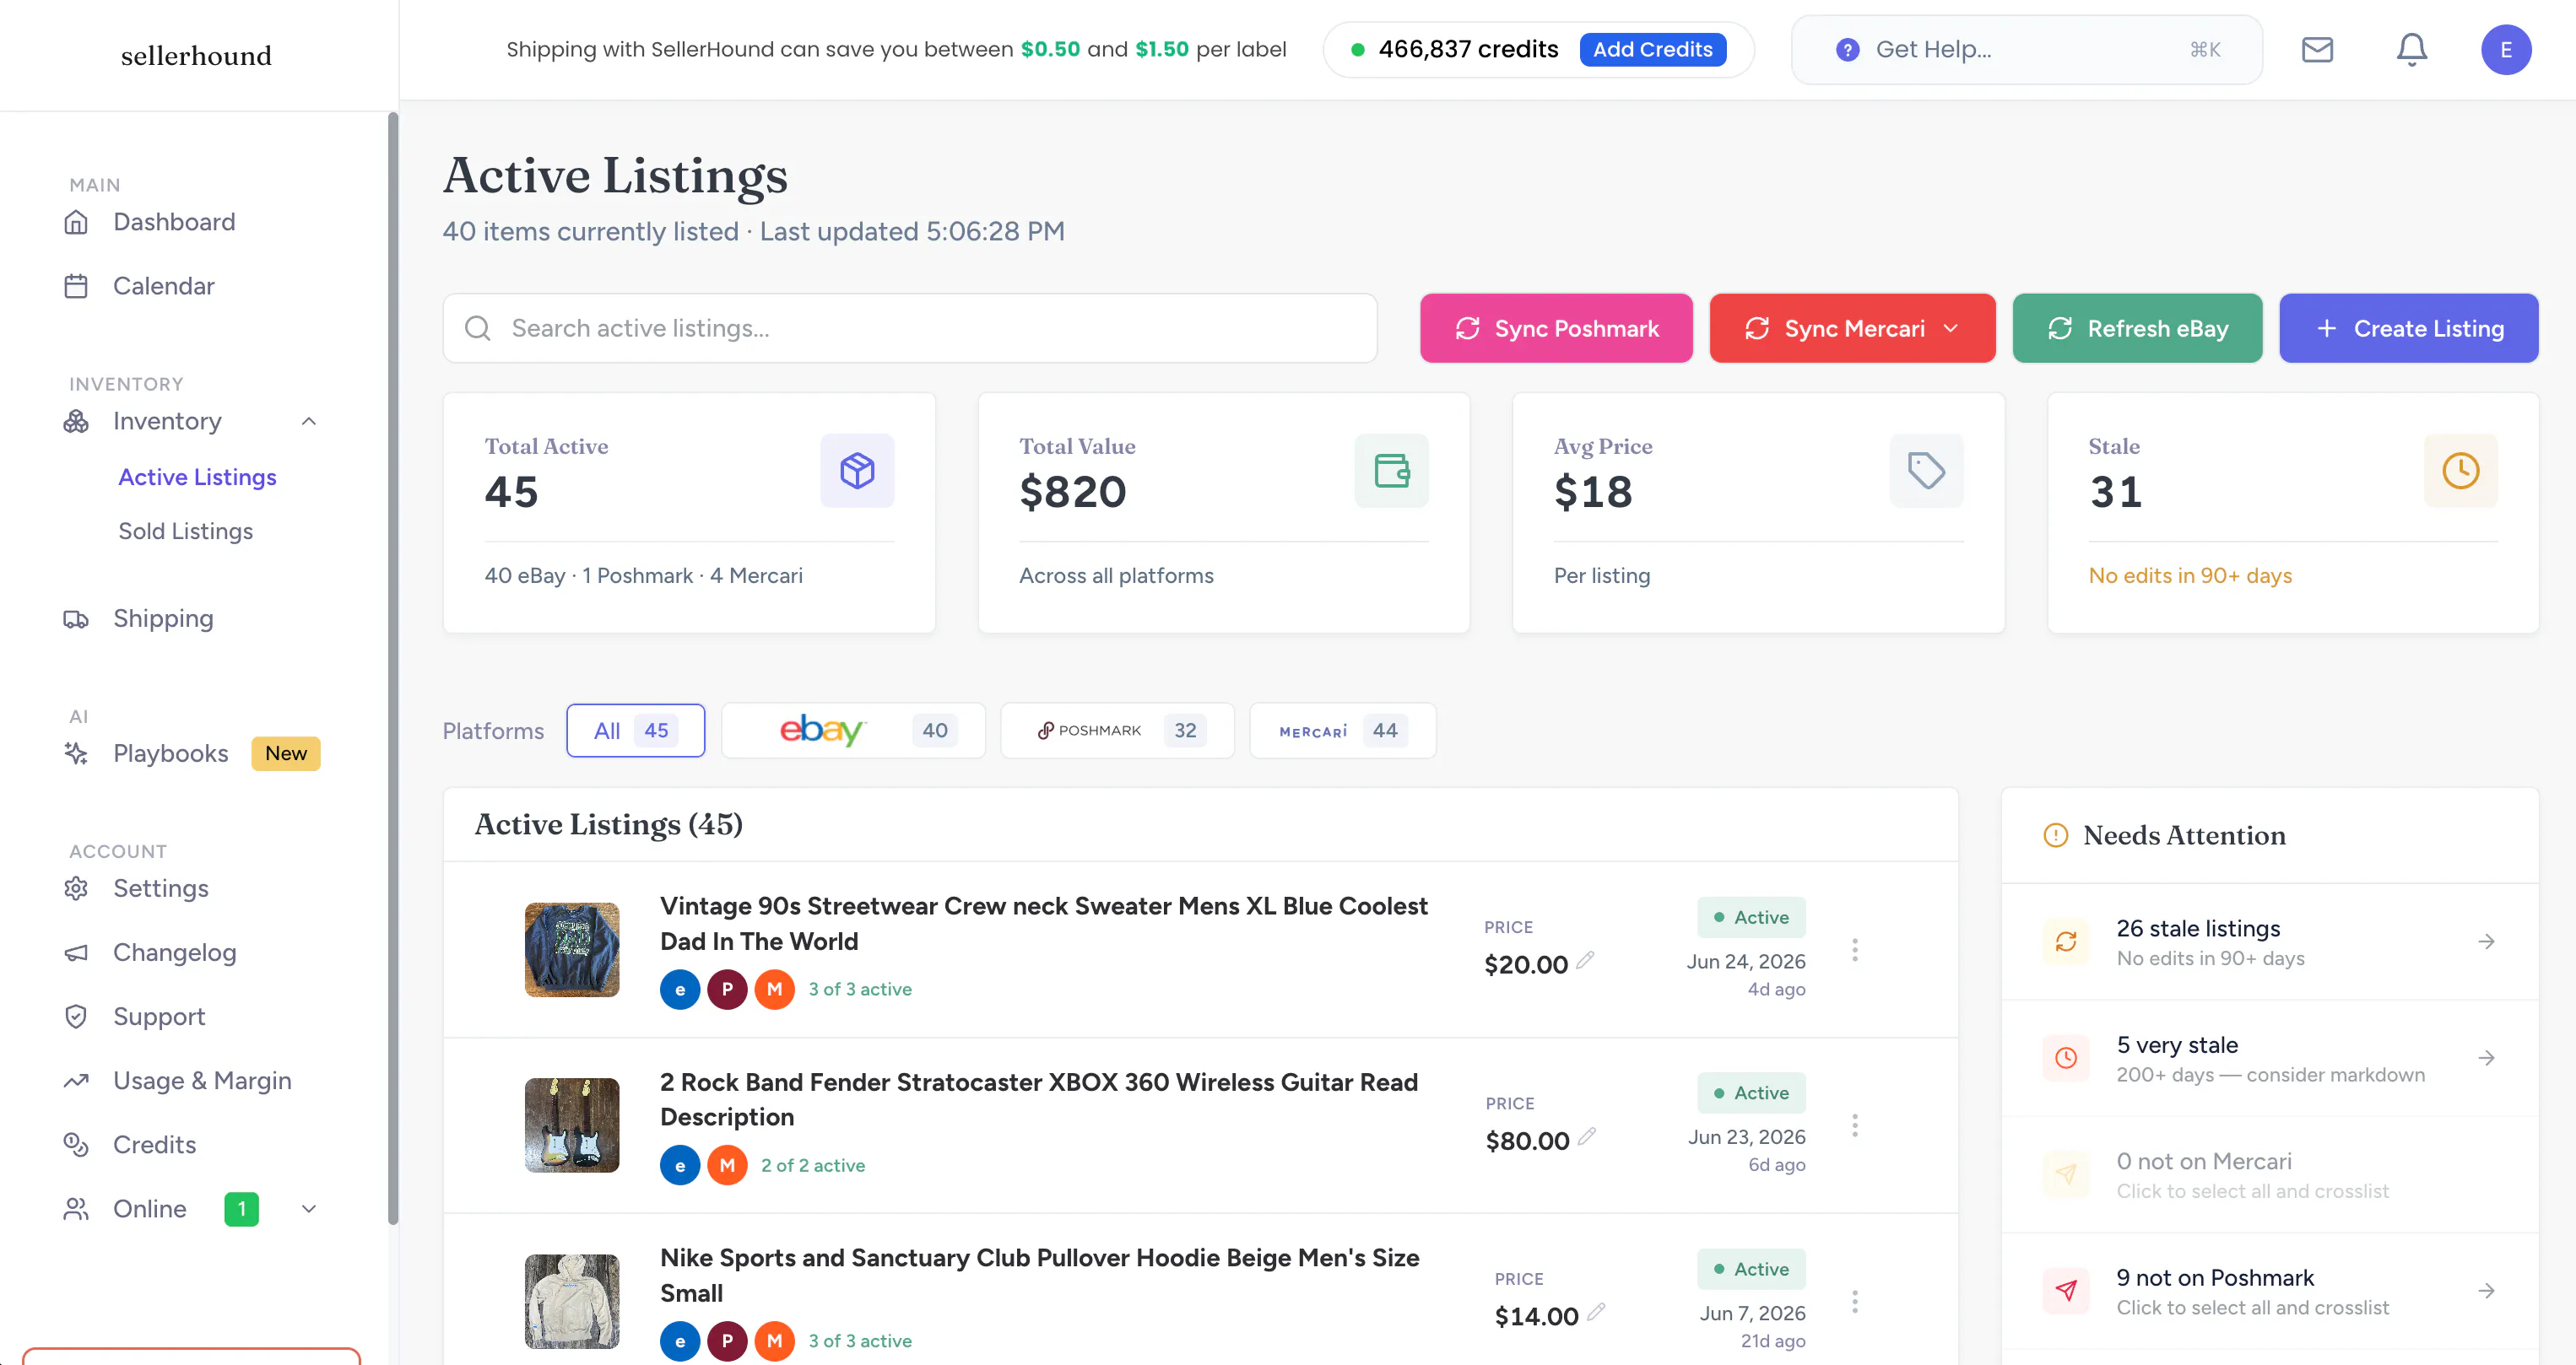The image size is (2576, 1365).
Task: Click Mercari badge on Vintage 90s Sweater
Action: click(x=774, y=990)
